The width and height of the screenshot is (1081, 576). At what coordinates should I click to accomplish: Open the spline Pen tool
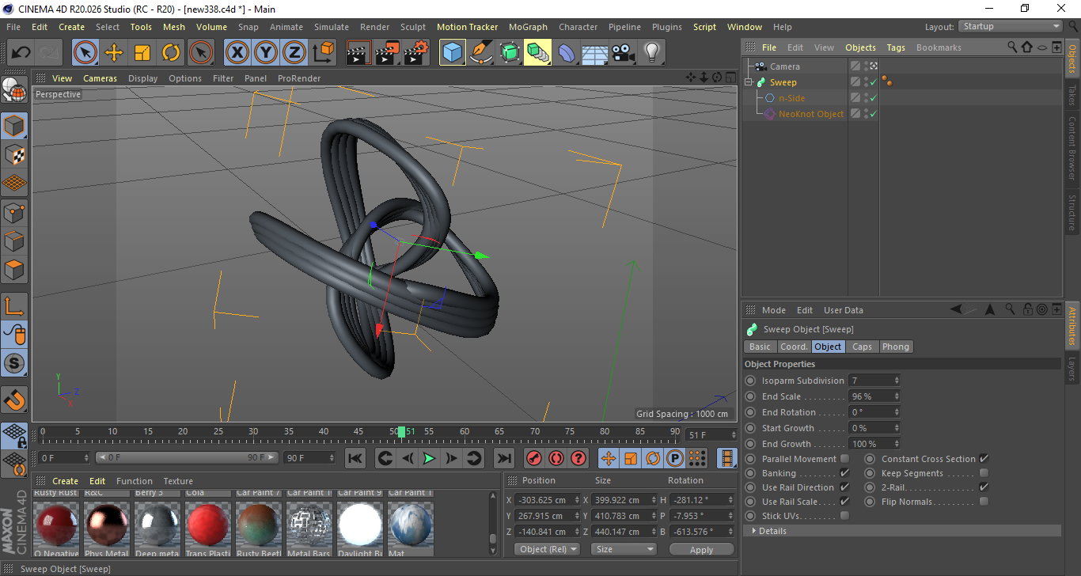pyautogui.click(x=480, y=53)
